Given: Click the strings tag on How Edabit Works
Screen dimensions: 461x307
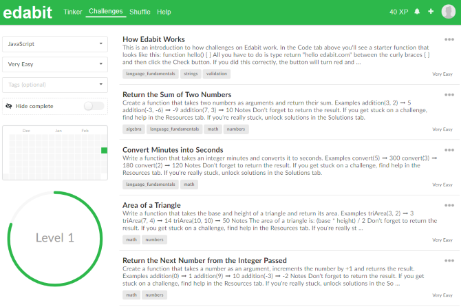Looking at the screenshot, I should tap(191, 74).
